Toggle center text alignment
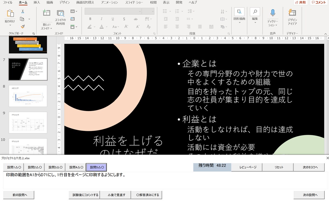 point(177,27)
